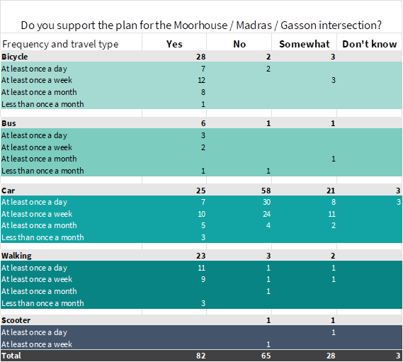
Task: Select the Total row label
Action: pyautogui.click(x=11, y=356)
